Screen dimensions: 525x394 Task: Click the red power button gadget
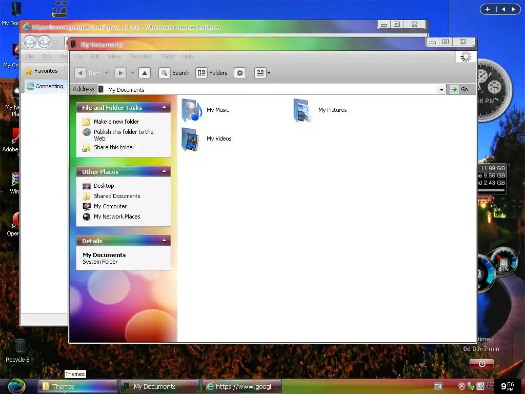482,364
